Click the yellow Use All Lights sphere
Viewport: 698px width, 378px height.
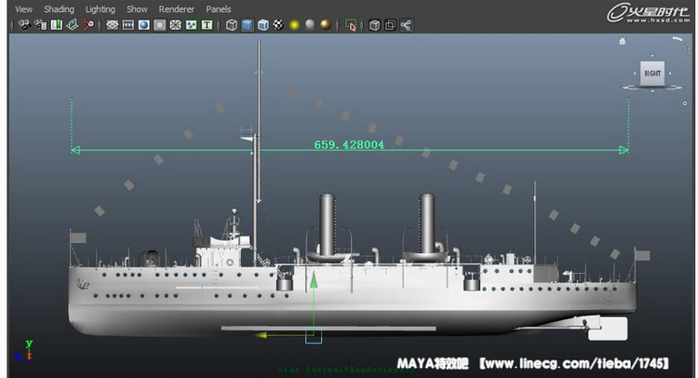click(294, 25)
